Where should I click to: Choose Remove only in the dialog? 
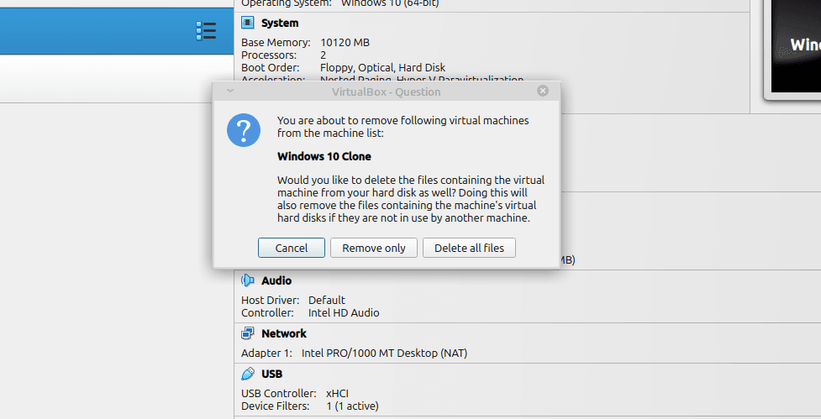(373, 248)
